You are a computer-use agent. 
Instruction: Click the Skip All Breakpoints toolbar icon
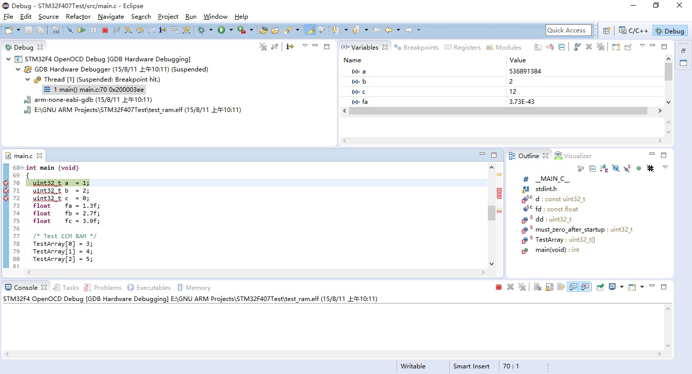click(x=70, y=30)
